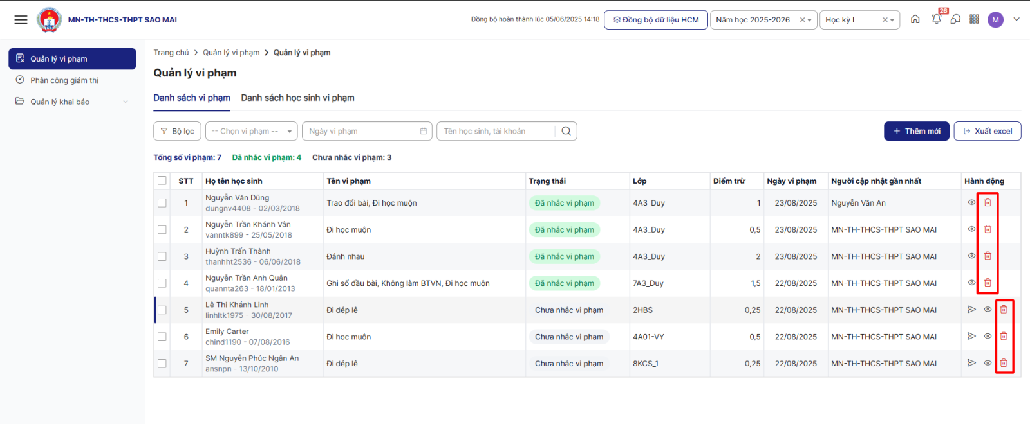Click the Thêm mới button
This screenshot has height=424, width=1030.
[x=916, y=131]
